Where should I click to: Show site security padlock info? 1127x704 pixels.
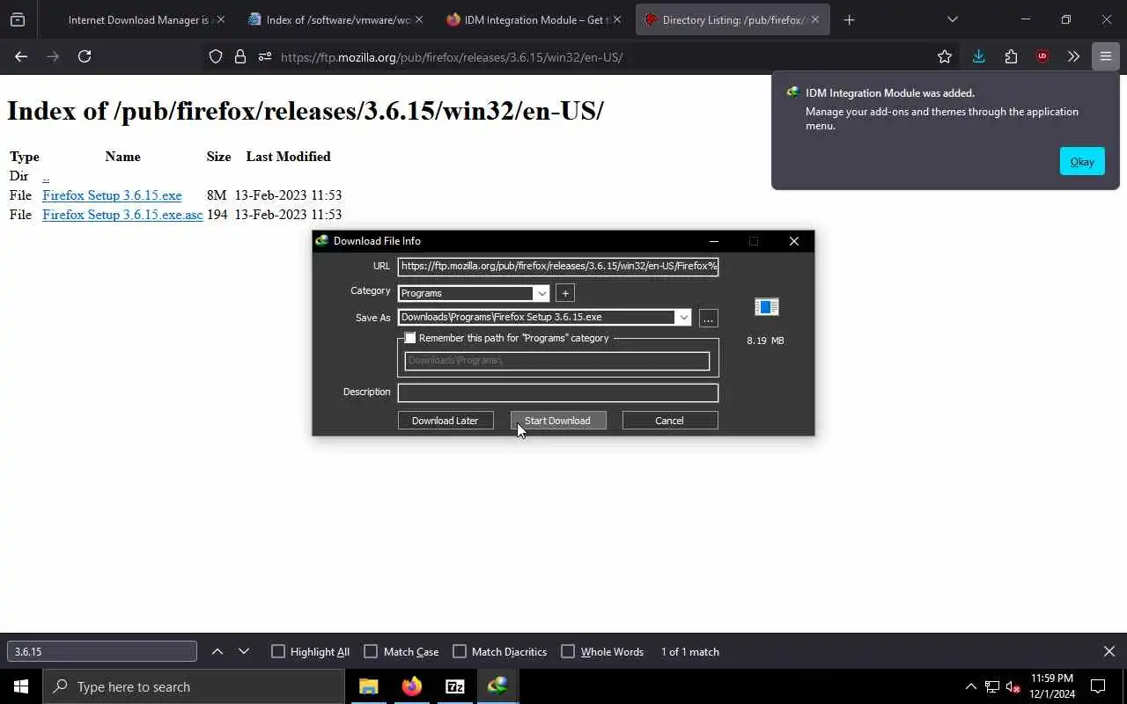click(240, 57)
